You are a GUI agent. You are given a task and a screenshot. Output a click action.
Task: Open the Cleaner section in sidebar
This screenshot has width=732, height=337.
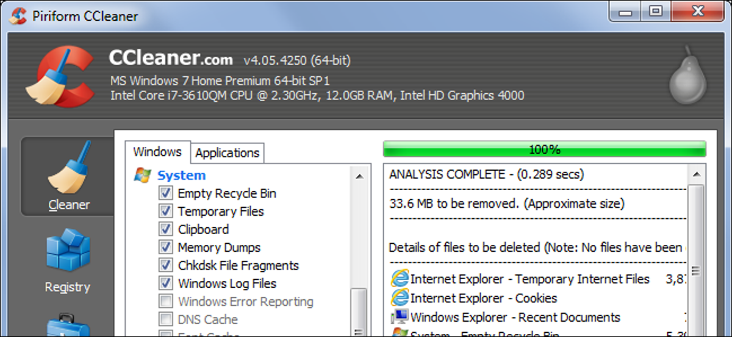pyautogui.click(x=68, y=176)
